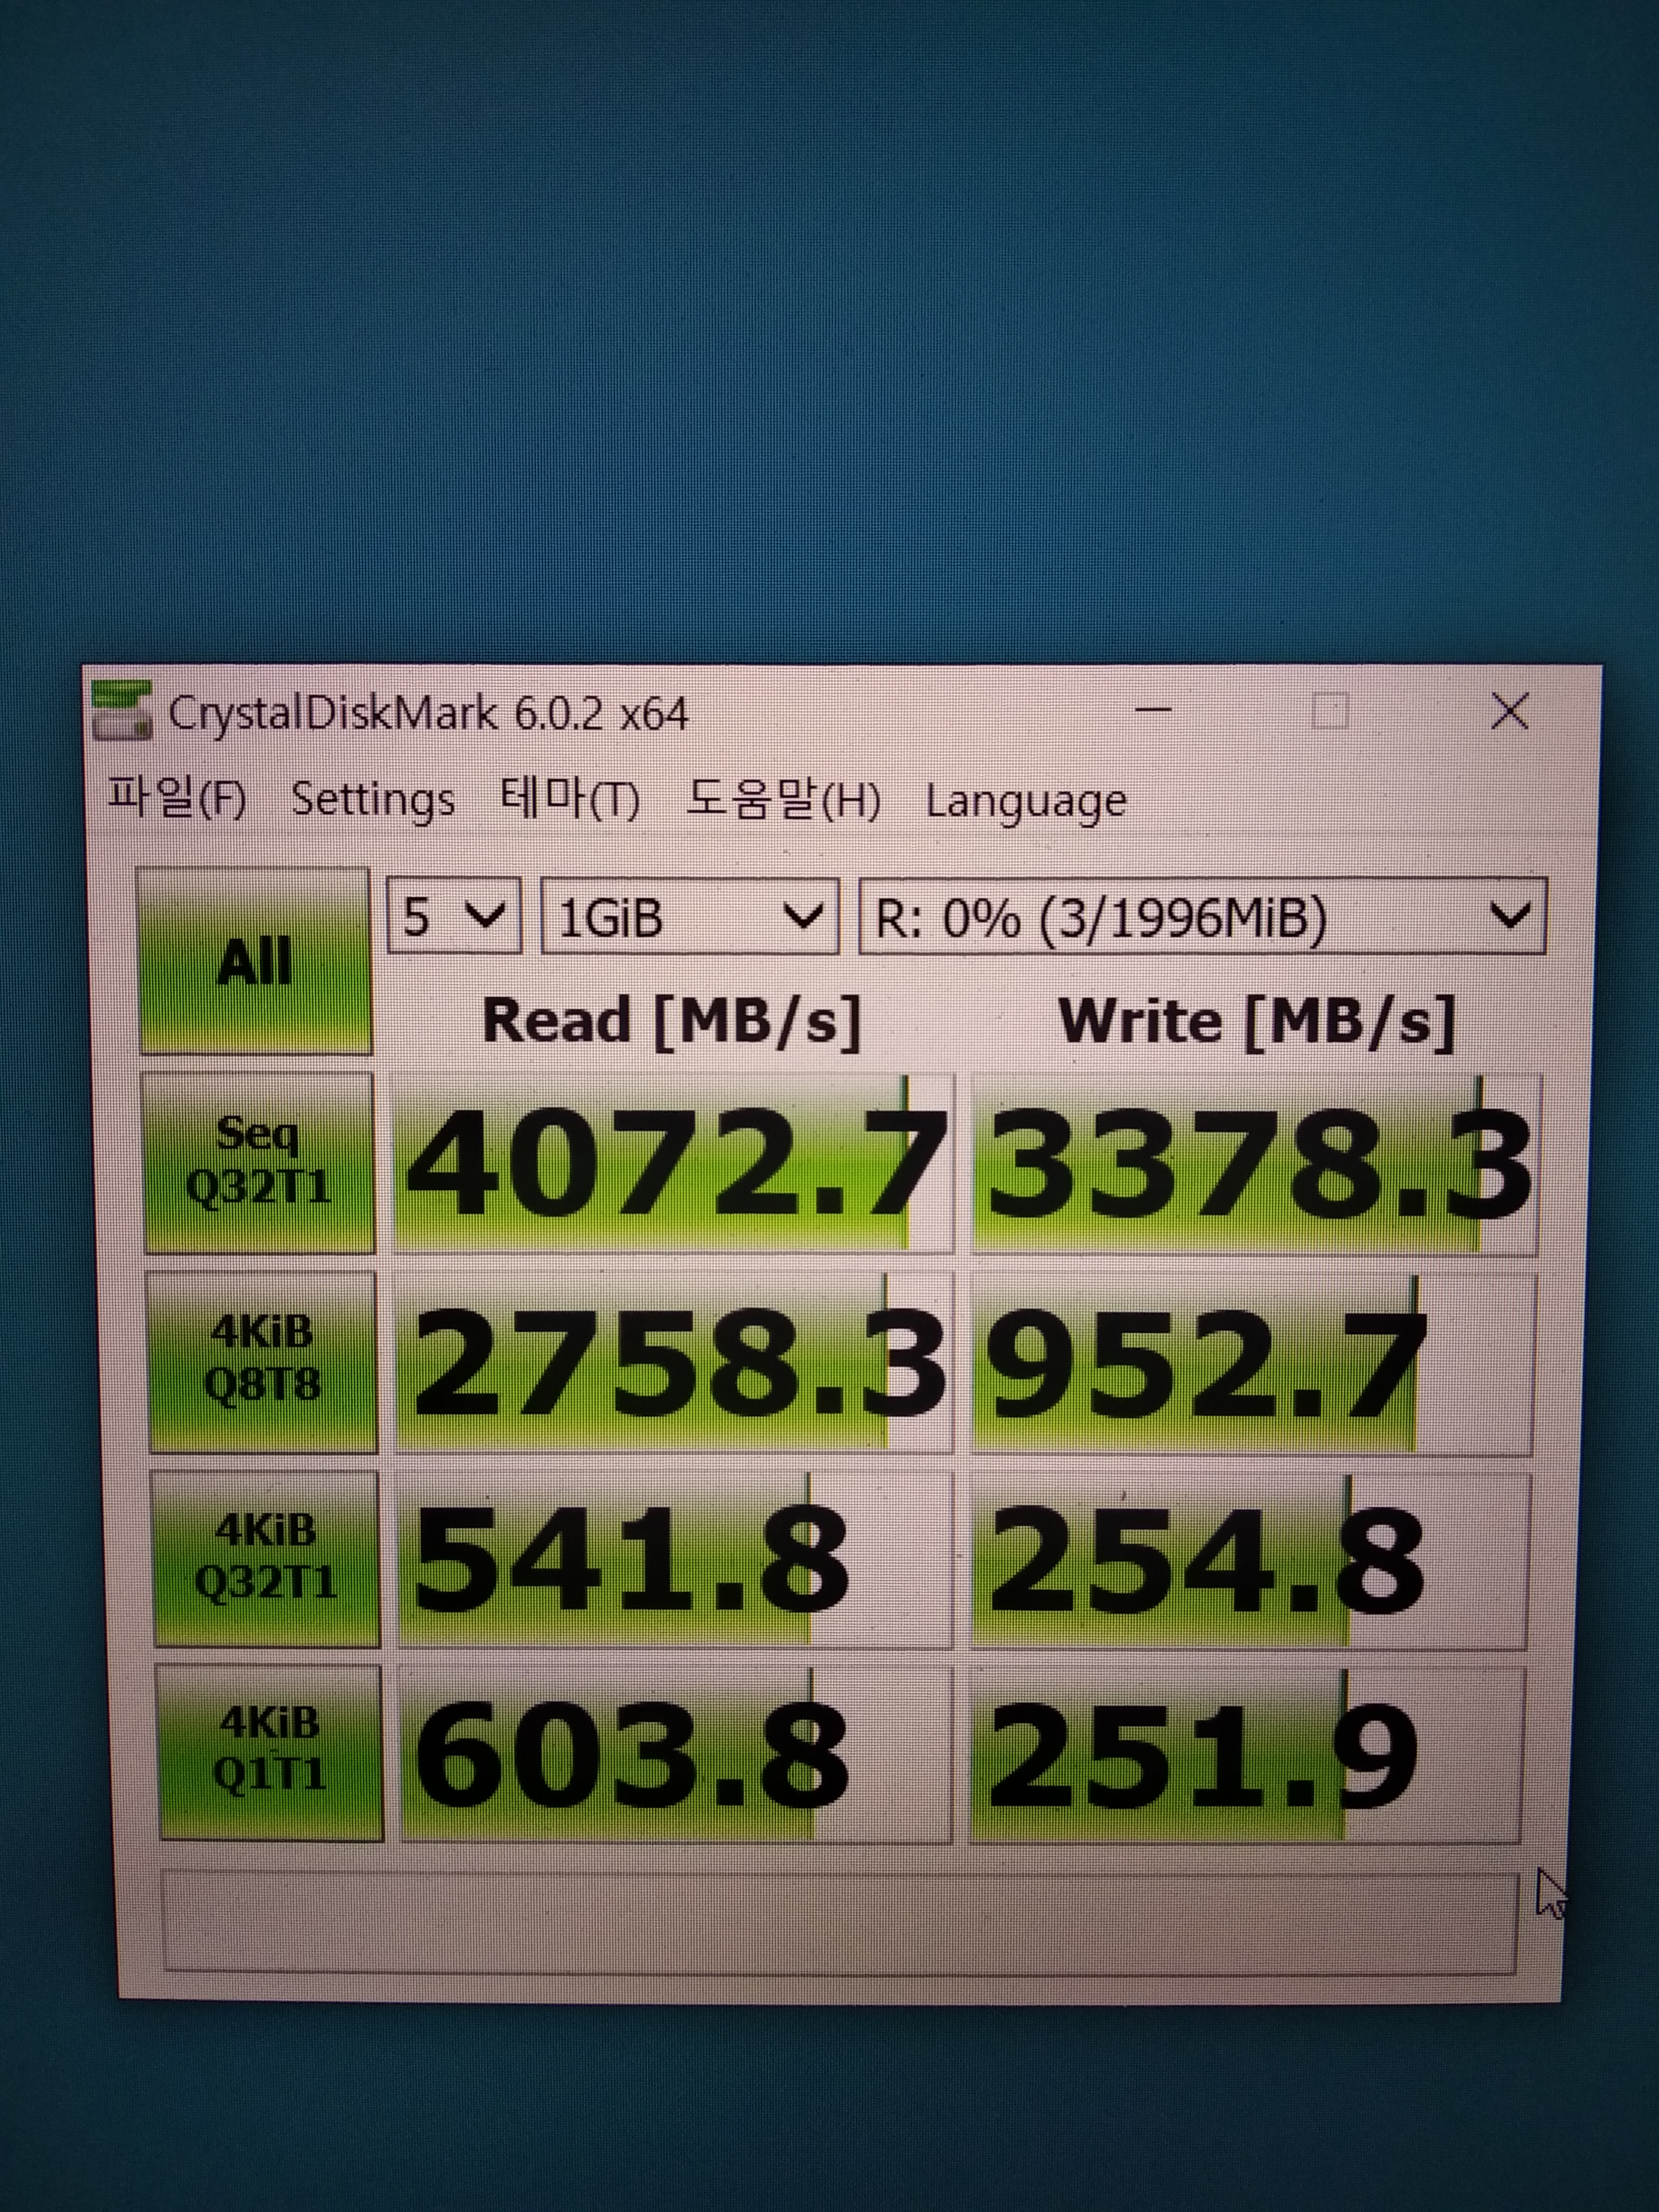This screenshot has width=1659, height=2212.
Task: Minimize the CrystalDiskMark window
Action: coord(1154,710)
